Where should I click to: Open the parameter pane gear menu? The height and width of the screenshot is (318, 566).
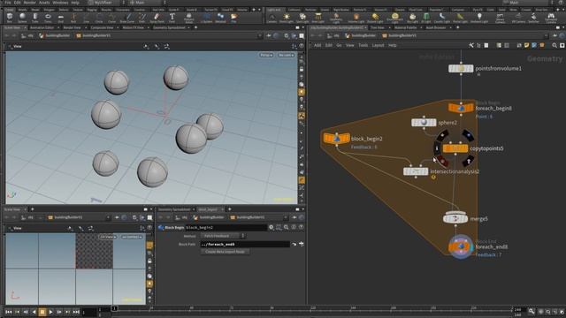[272, 227]
